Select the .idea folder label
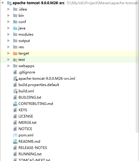The height and width of the screenshot is (161, 139). [x=23, y=9]
